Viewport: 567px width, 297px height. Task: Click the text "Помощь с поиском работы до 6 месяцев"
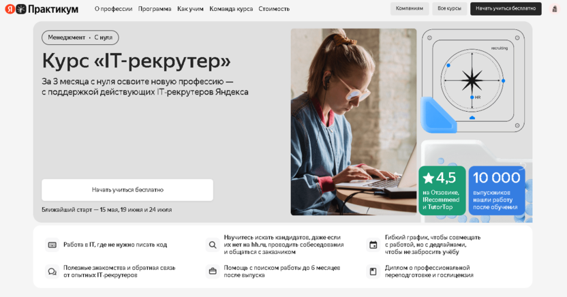click(x=282, y=268)
